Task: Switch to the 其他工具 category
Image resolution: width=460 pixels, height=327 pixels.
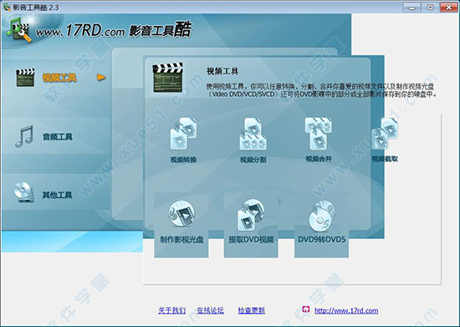Action: (x=57, y=195)
